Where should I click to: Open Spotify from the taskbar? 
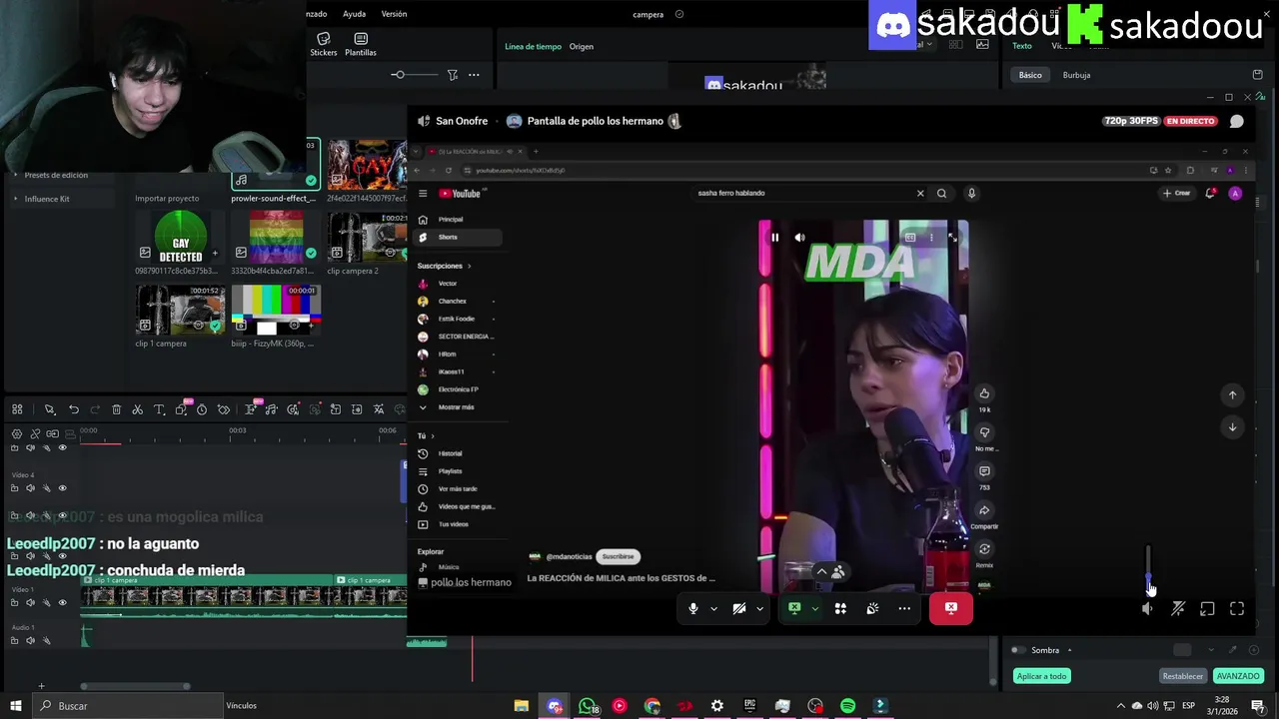pyautogui.click(x=847, y=706)
